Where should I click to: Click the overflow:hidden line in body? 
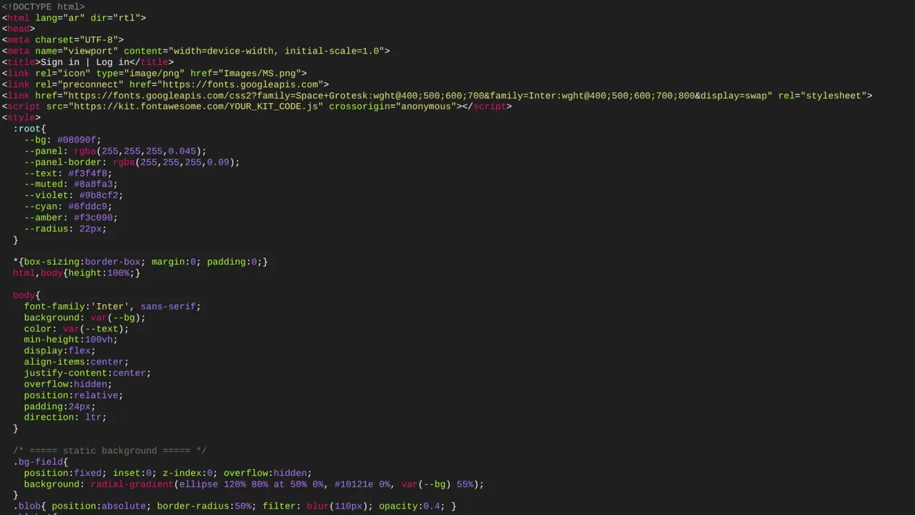(68, 384)
